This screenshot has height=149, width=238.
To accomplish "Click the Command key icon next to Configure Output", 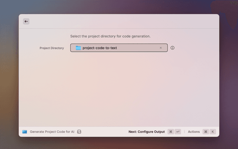I will 170,131.
